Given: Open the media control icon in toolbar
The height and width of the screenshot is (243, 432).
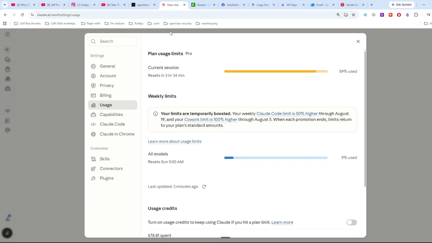Looking at the screenshot, I should (x=429, y=15).
